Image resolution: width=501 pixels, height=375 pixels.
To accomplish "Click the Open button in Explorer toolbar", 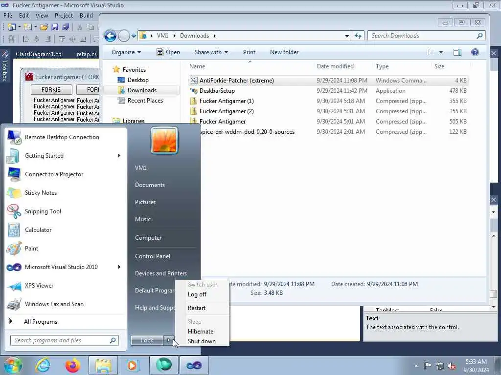I will tap(168, 52).
